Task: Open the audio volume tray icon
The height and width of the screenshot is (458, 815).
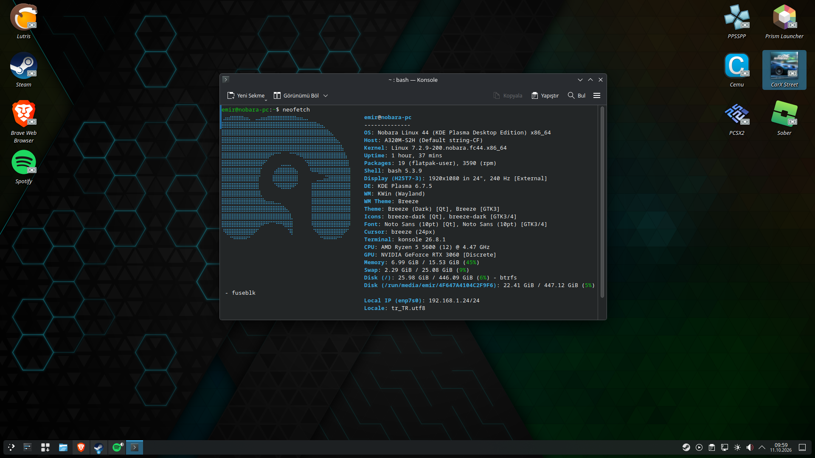Action: click(750, 447)
